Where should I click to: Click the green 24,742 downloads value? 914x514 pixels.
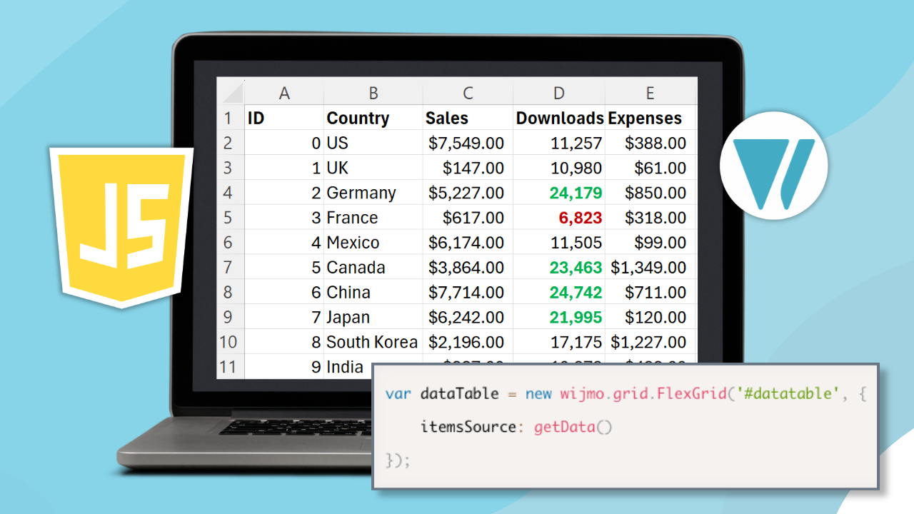pos(576,293)
